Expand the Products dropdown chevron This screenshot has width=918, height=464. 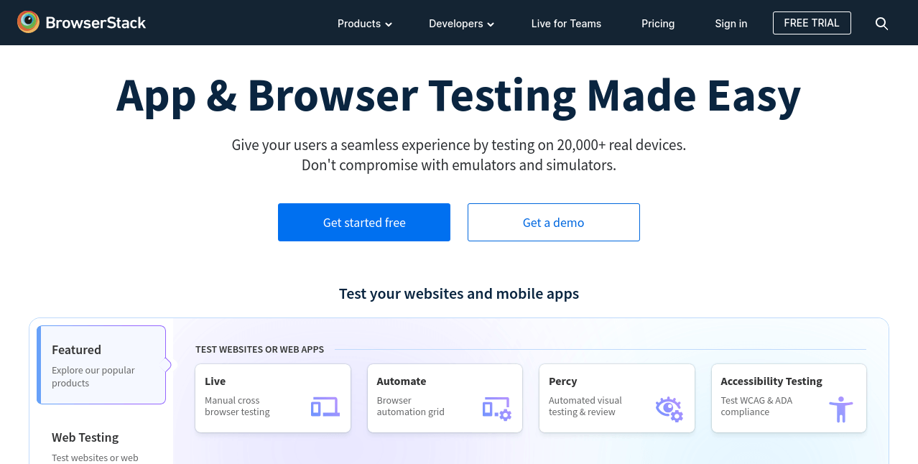[x=389, y=24]
